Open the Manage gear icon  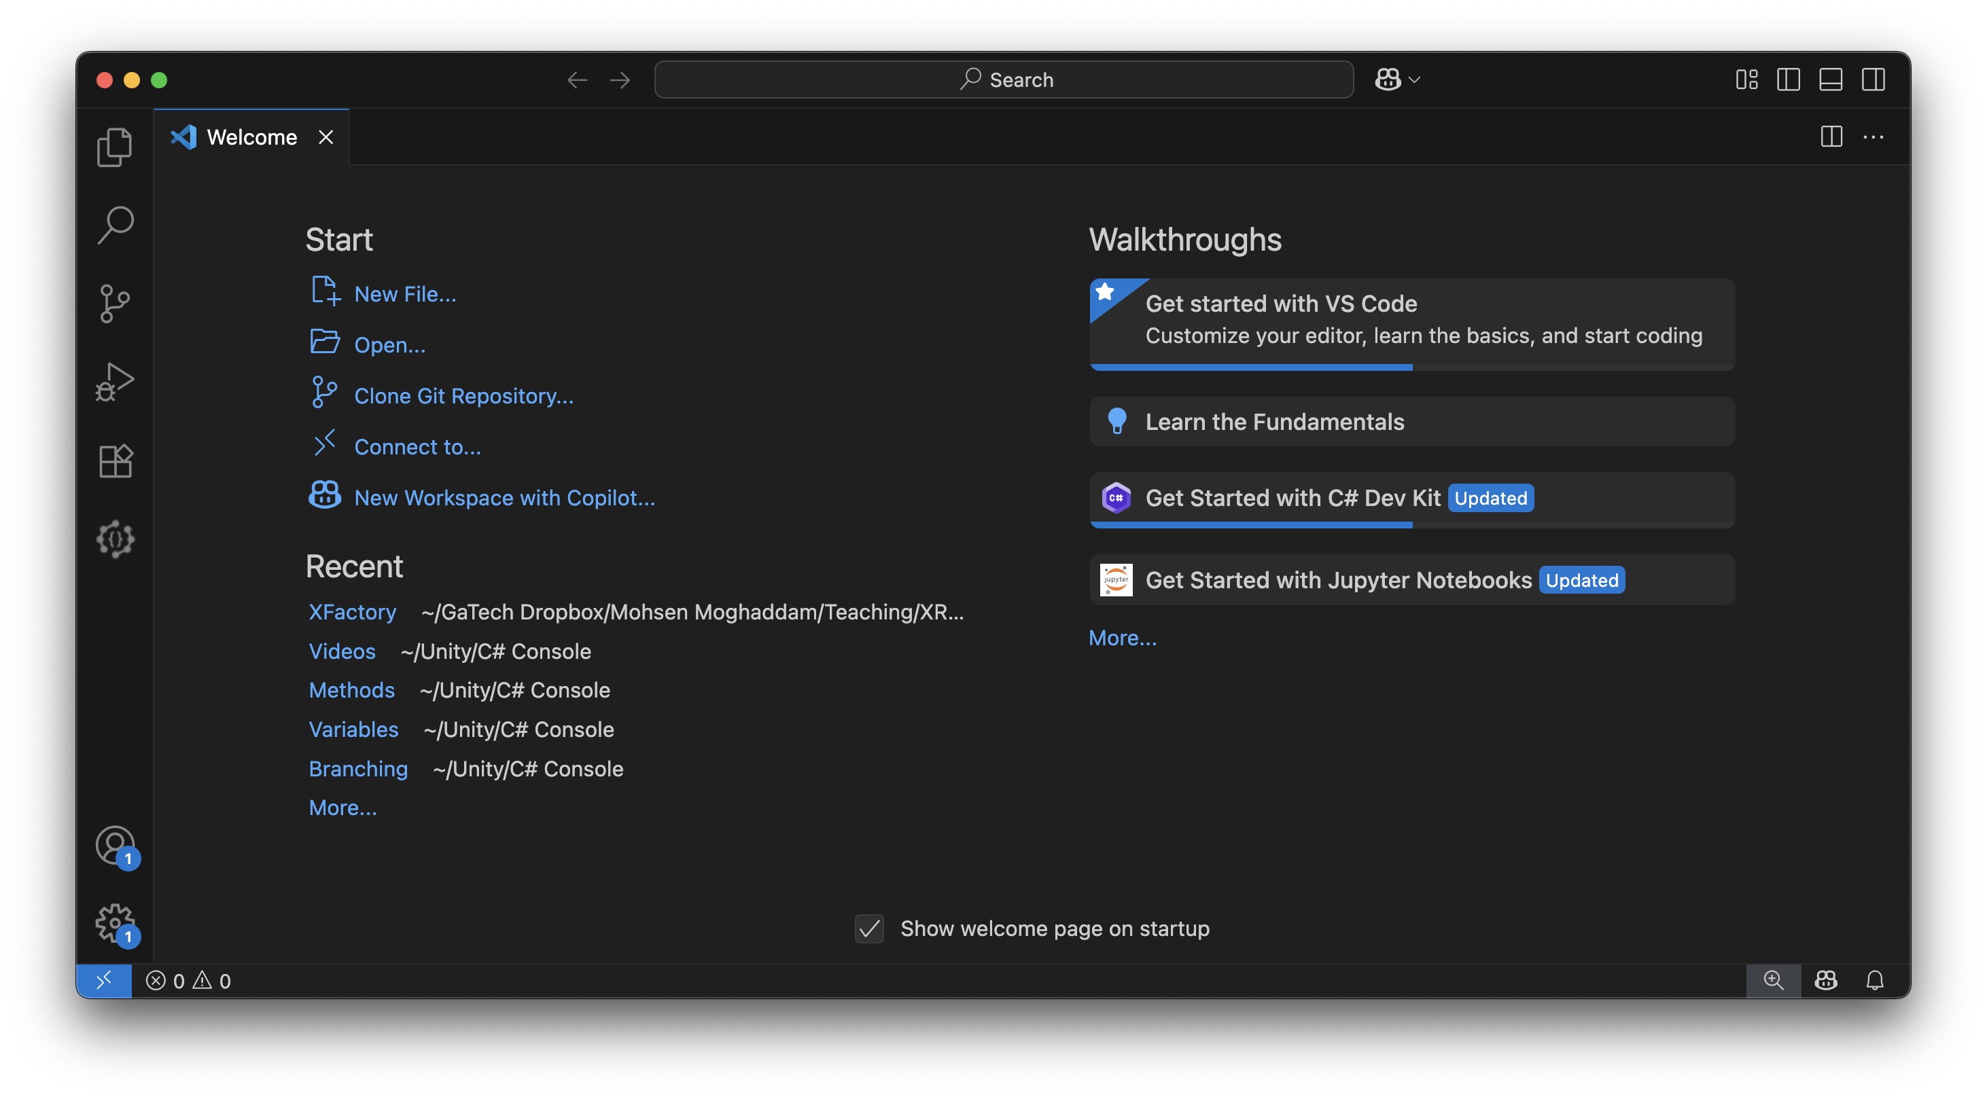(115, 922)
